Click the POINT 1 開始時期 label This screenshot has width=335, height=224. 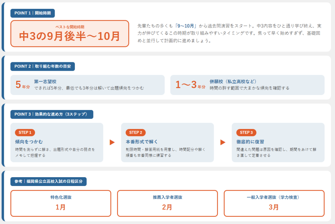[32, 13]
